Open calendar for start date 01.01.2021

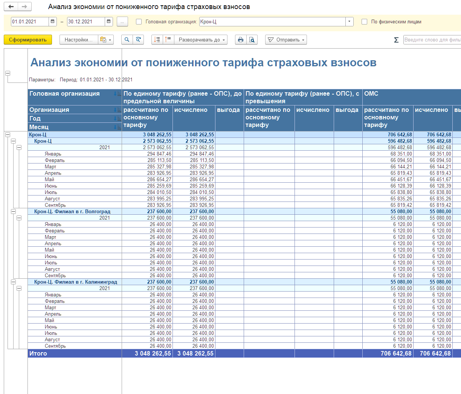point(53,21)
